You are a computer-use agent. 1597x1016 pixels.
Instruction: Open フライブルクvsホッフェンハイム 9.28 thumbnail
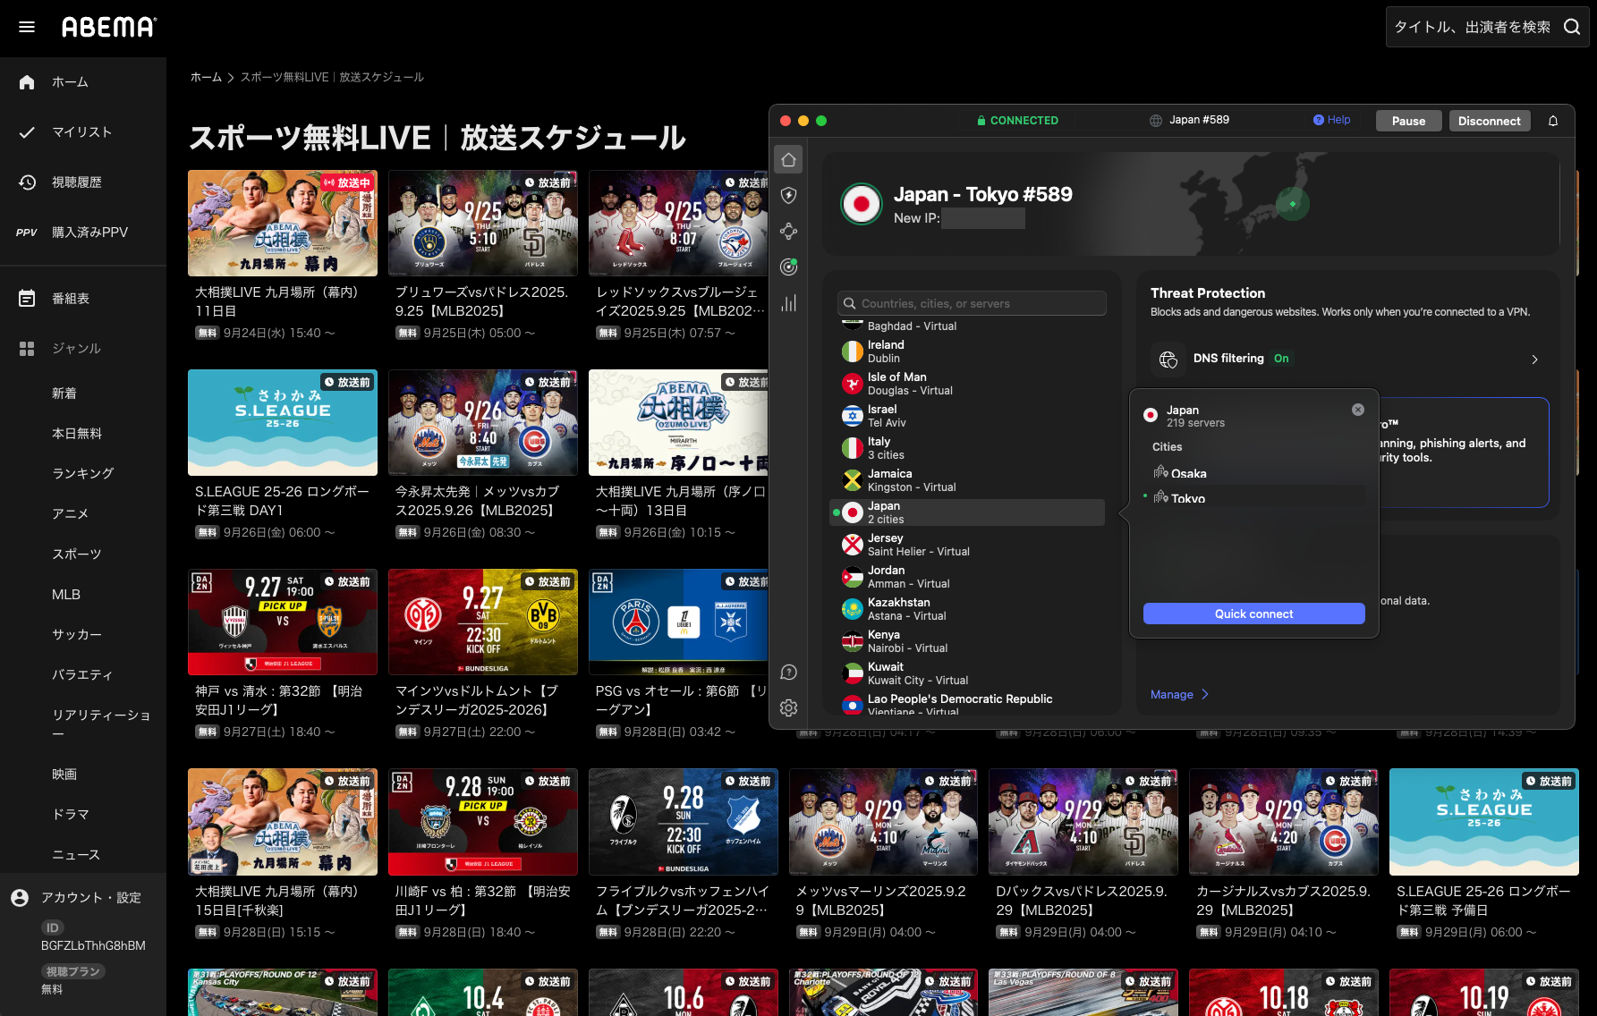click(x=684, y=822)
